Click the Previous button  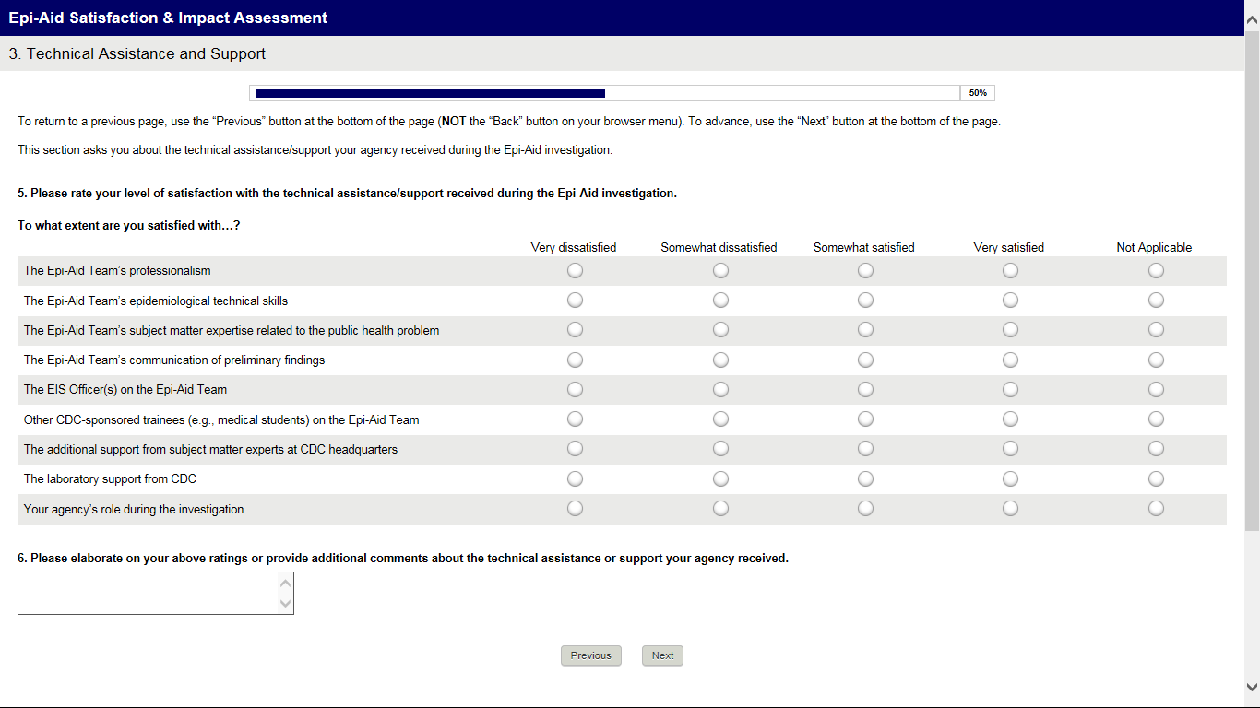[590, 655]
